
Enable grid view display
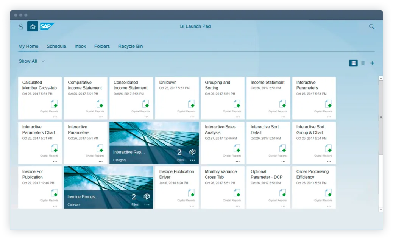click(x=353, y=63)
